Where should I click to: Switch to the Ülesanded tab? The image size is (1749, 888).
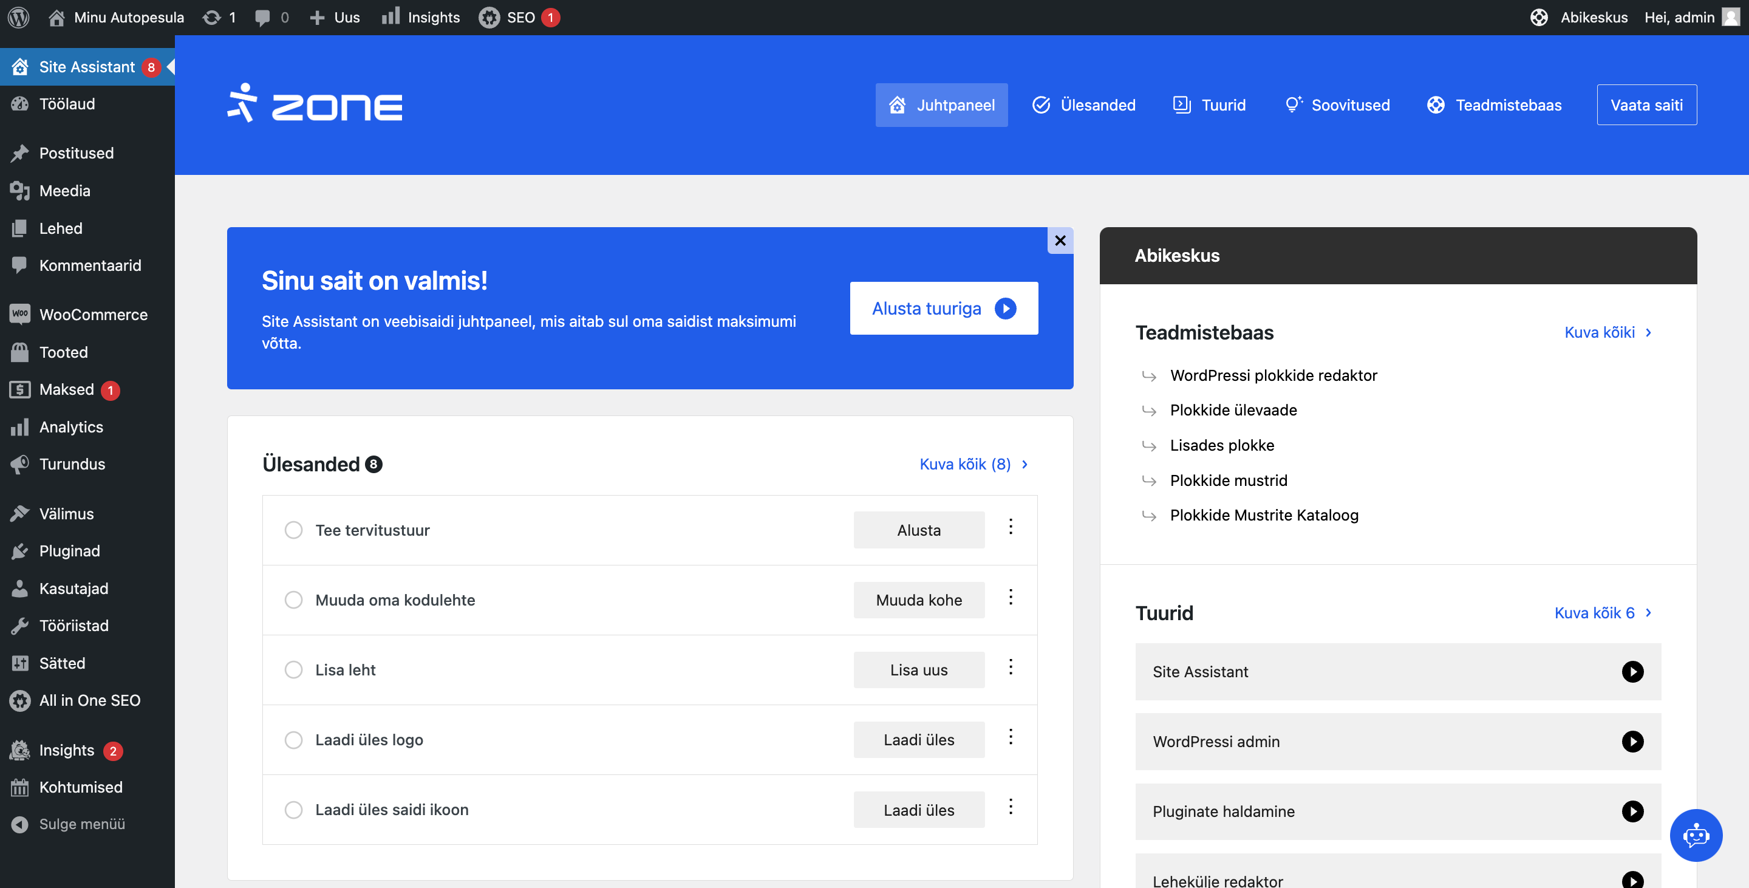1083,105
